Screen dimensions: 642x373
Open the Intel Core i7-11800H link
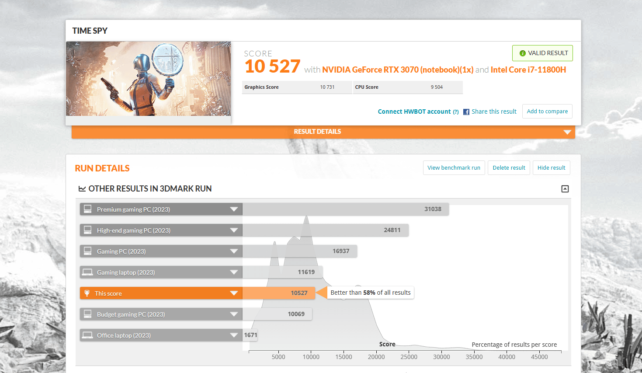pyautogui.click(x=528, y=70)
